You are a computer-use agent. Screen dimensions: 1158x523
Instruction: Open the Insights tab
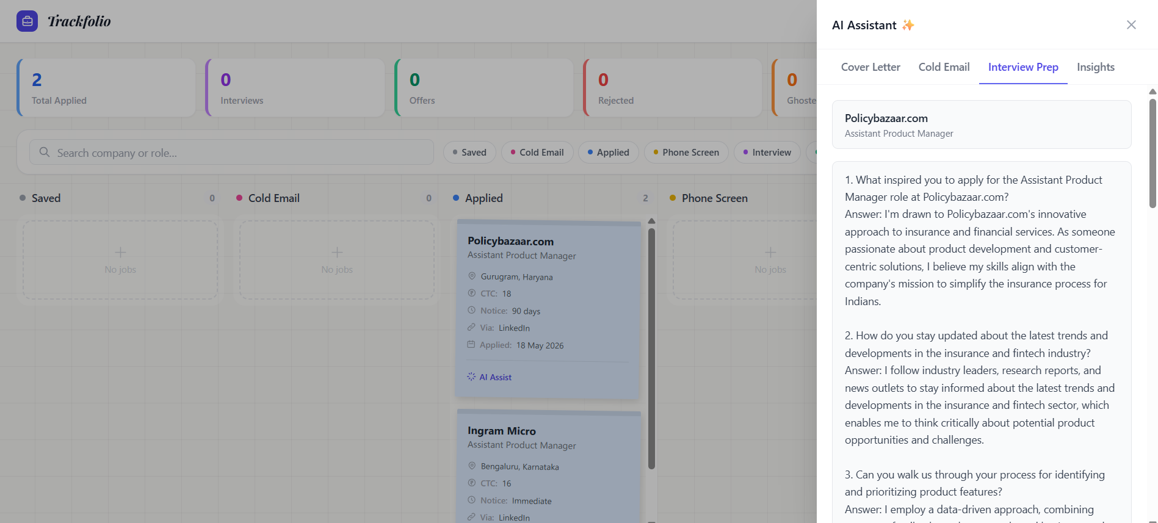[x=1095, y=67]
